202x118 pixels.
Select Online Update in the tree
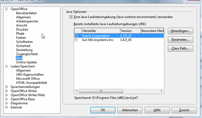pos(26,62)
